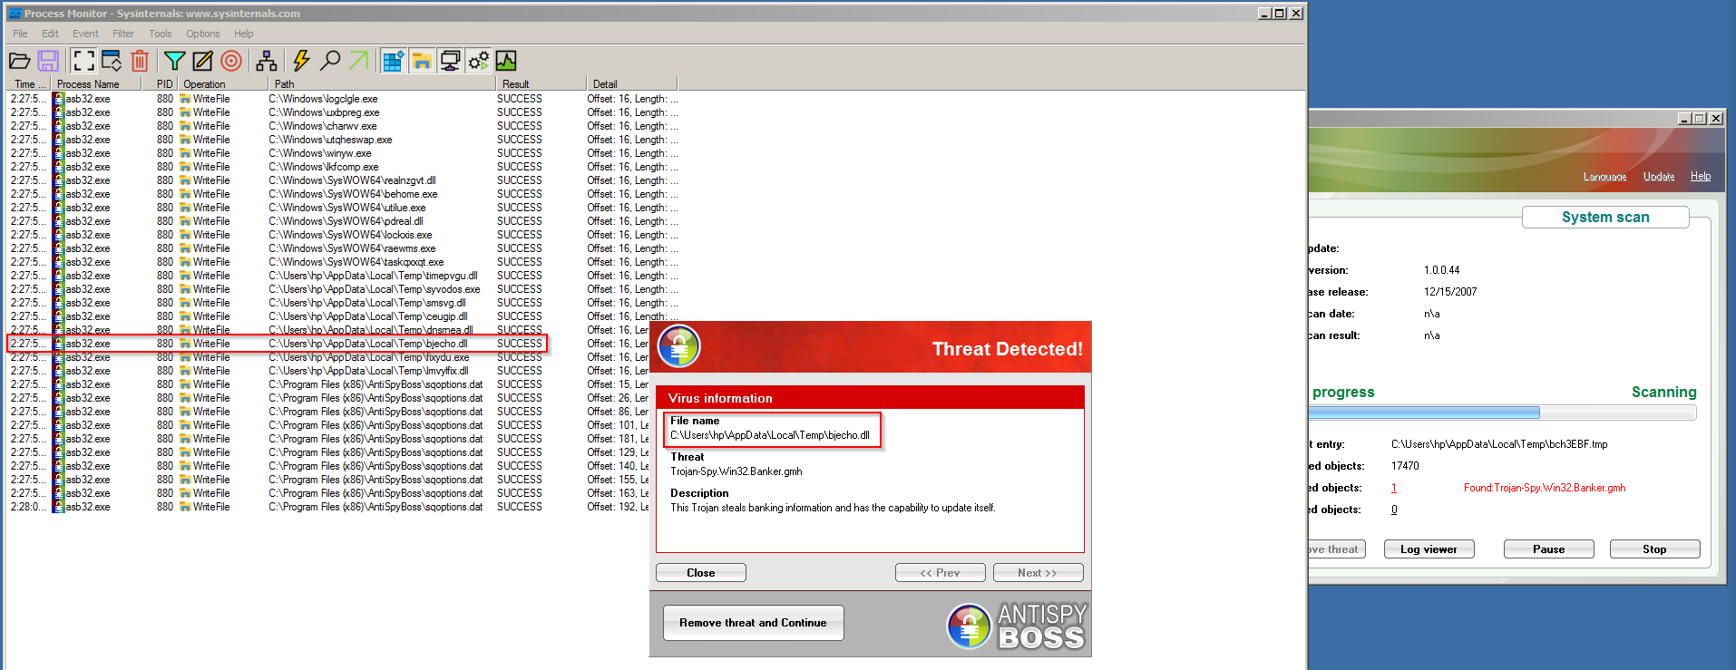Click the asb32.exe icon in first row
Viewport: 1736px width, 670px height.
click(x=59, y=99)
